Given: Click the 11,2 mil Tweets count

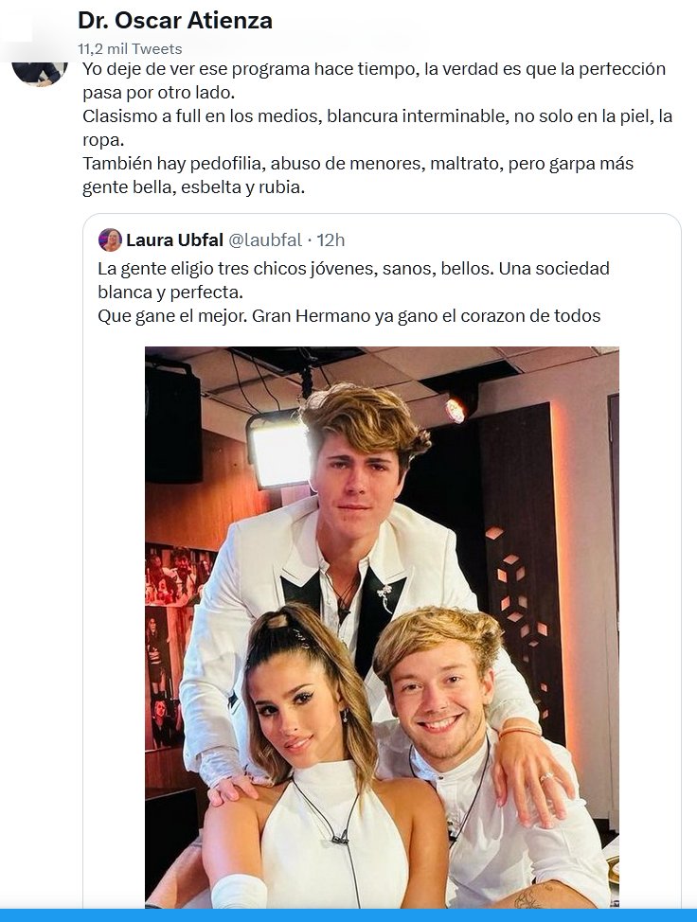Looking at the screenshot, I should 130,48.
